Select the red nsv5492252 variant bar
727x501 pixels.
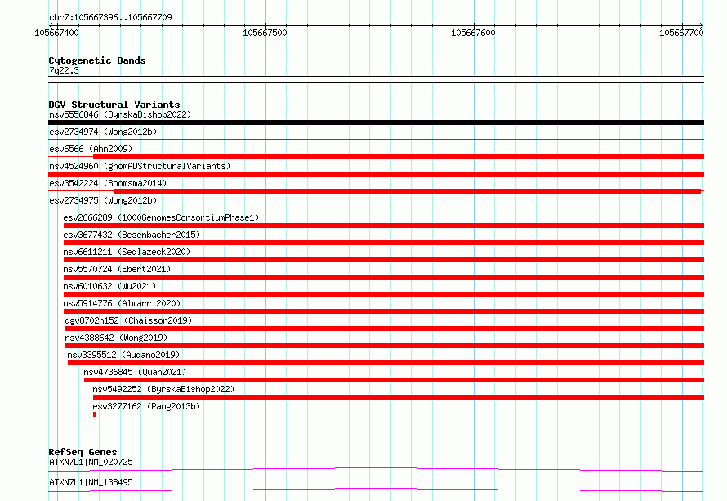pos(399,397)
